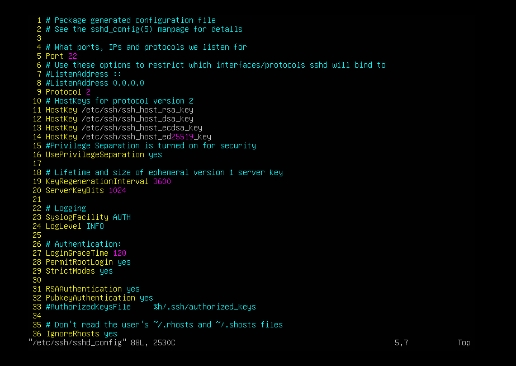
Task: Click the 'Protocol' keyword on line 9
Action: 64,92
